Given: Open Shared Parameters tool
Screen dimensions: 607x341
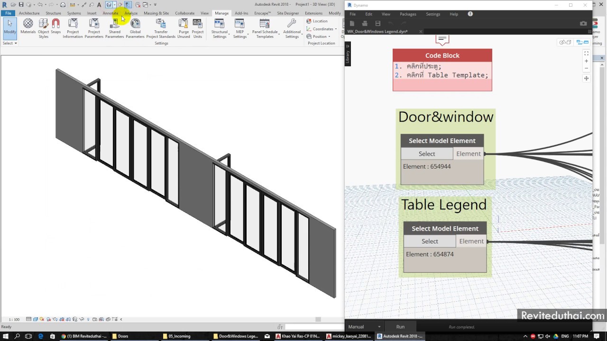Looking at the screenshot, I should tap(114, 28).
